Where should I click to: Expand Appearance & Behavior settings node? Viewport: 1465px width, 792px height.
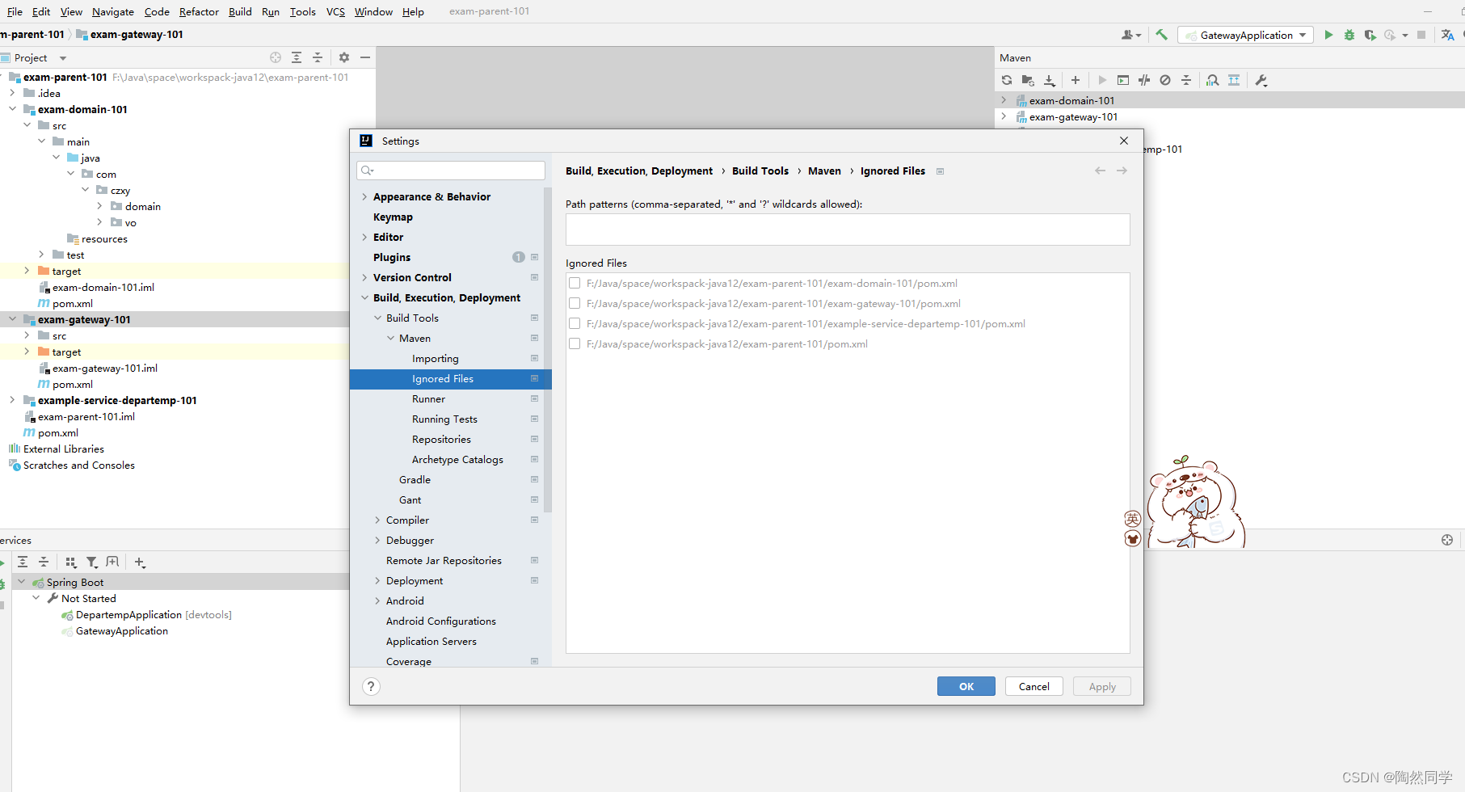point(364,196)
